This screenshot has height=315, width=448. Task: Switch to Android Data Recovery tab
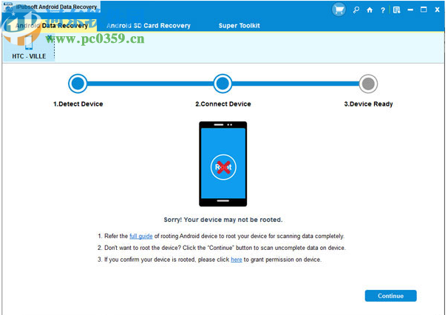(52, 26)
